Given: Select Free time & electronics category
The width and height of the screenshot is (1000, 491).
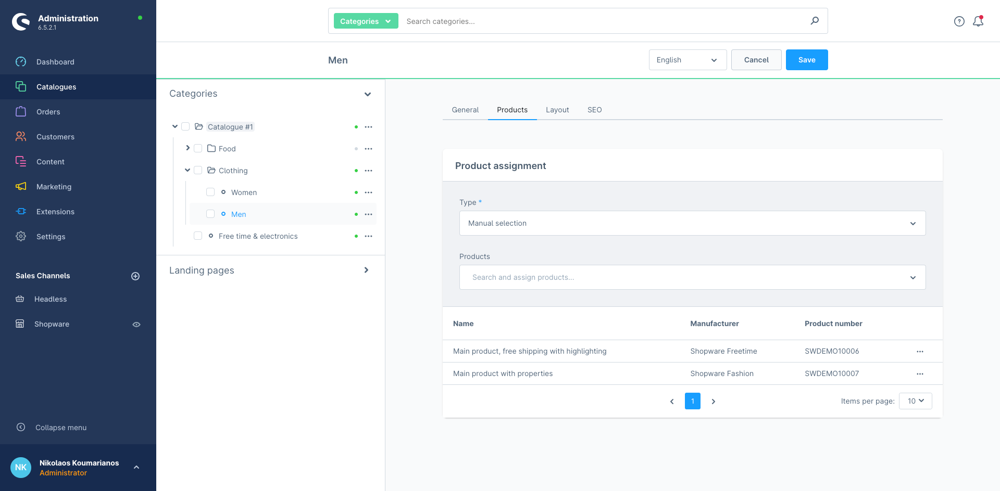Looking at the screenshot, I should coord(258,236).
